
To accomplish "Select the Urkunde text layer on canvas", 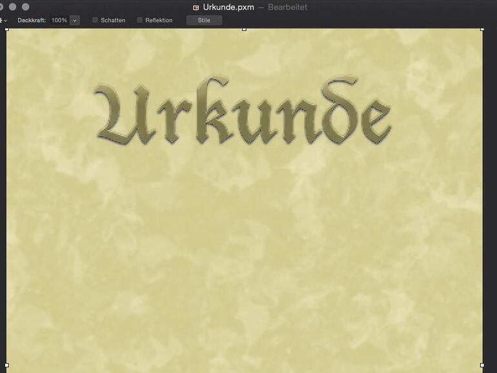I will (243, 110).
